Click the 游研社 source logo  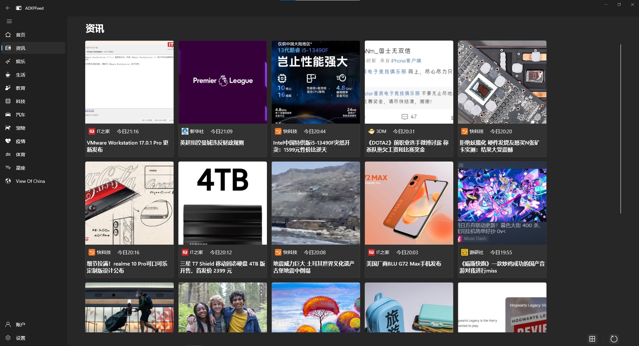point(464,252)
